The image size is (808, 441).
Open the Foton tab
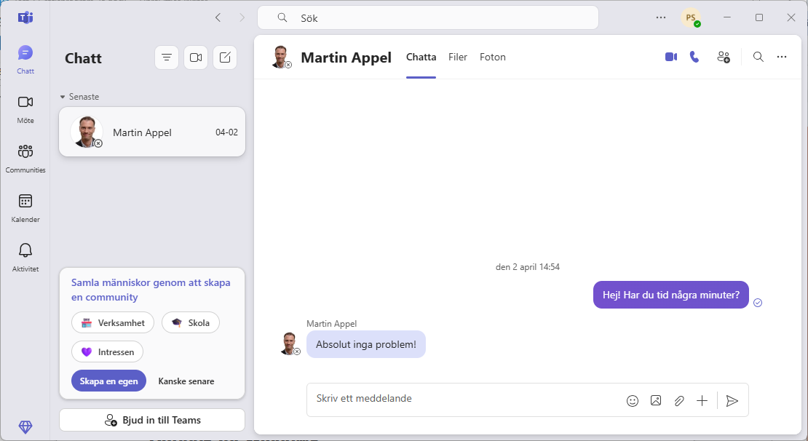tap(493, 57)
